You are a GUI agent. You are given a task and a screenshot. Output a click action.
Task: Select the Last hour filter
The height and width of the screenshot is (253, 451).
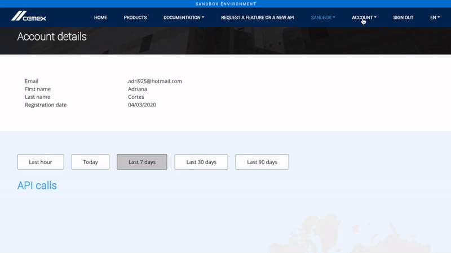tap(41, 162)
